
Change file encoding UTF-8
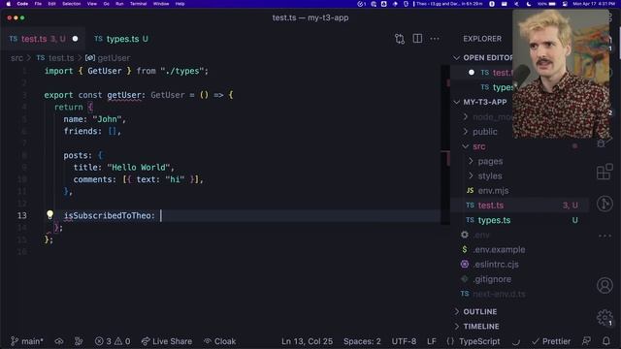coord(404,341)
